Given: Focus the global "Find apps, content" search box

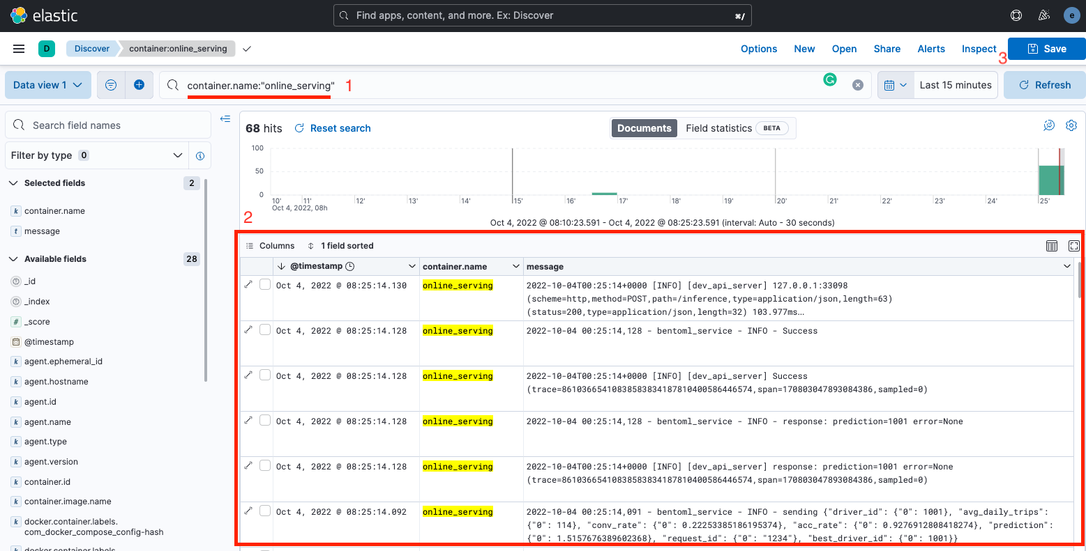Looking at the screenshot, I should coord(543,15).
